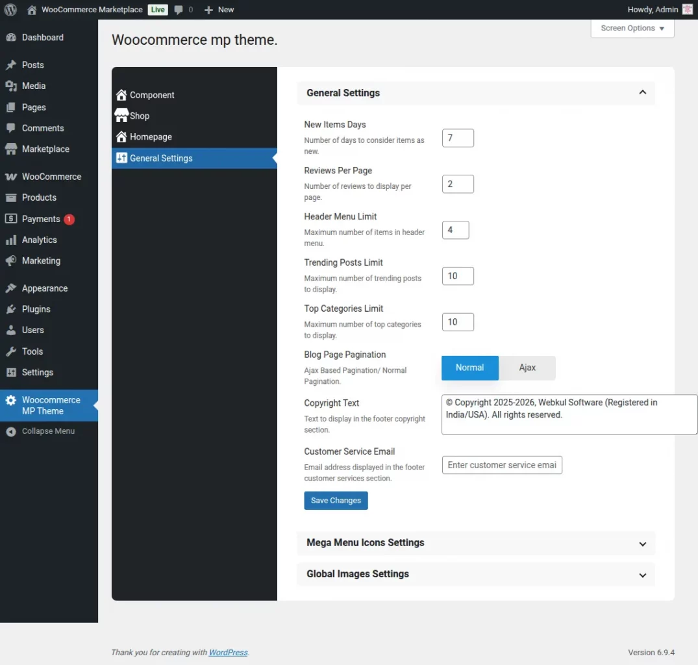Click the WooCommerce Marketplace site name link

tap(92, 10)
